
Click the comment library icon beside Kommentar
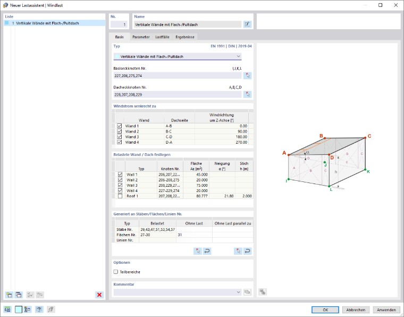[x=247, y=292]
